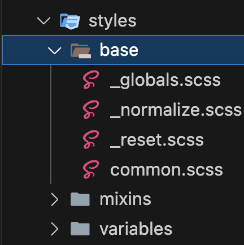Click the Sass icon beside _reset.scss
This screenshot has width=244, height=245.
91,139
